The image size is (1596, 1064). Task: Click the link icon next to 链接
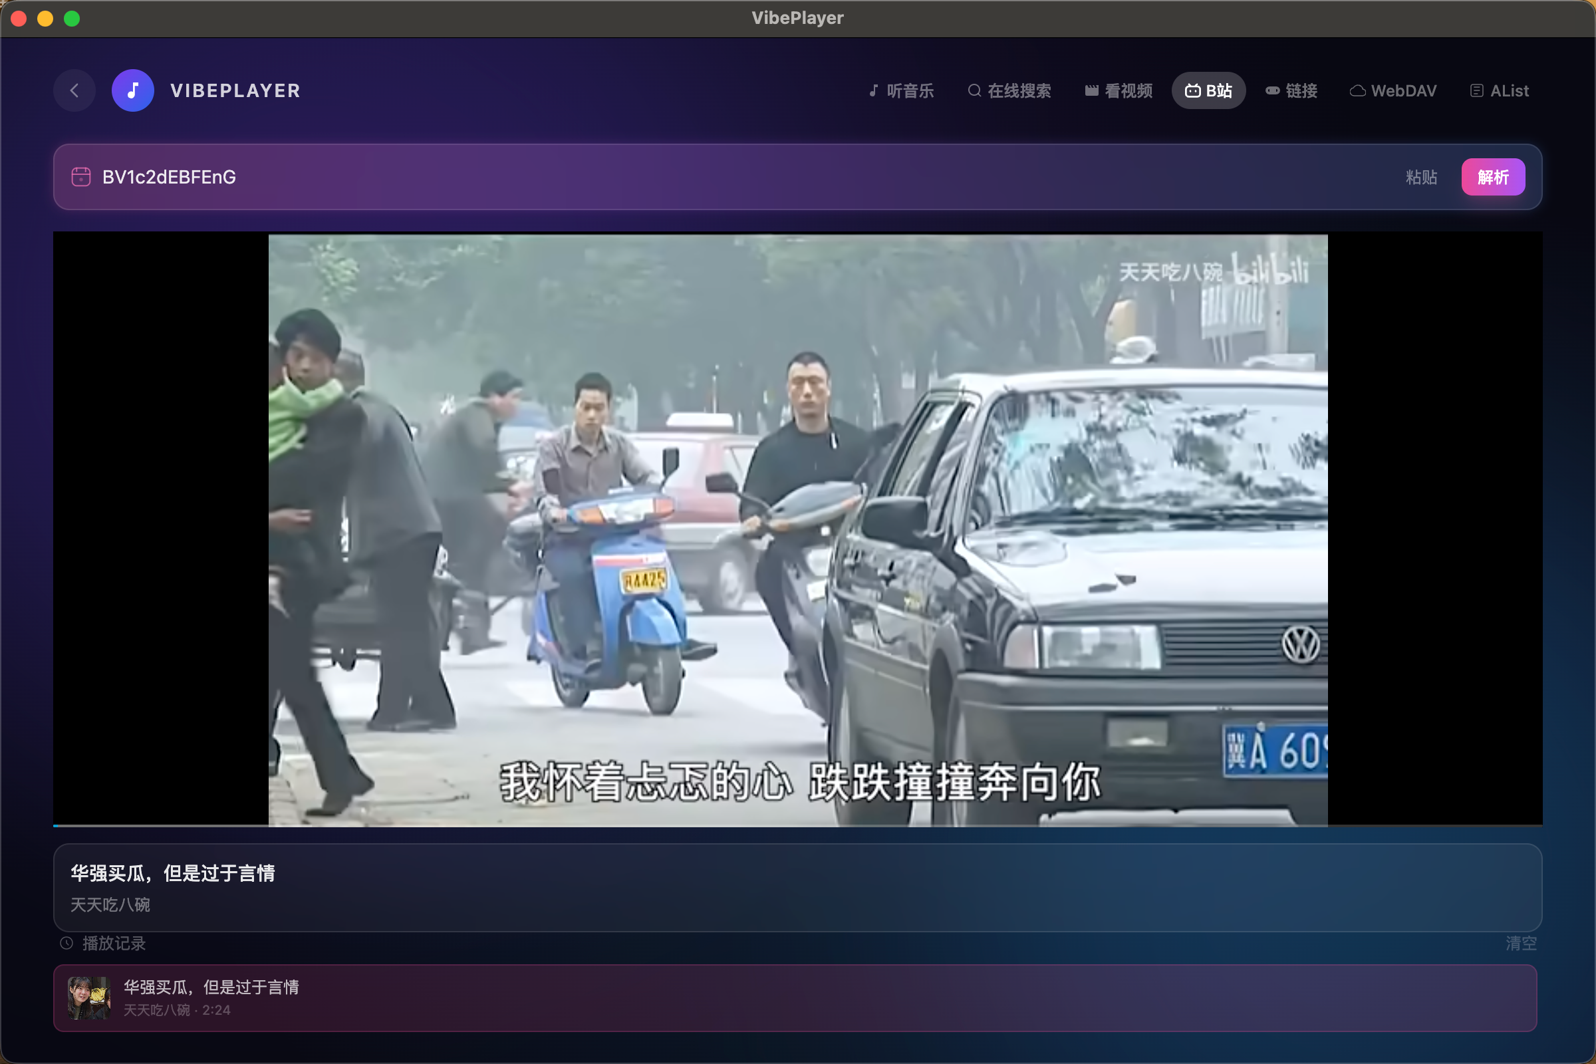1271,90
